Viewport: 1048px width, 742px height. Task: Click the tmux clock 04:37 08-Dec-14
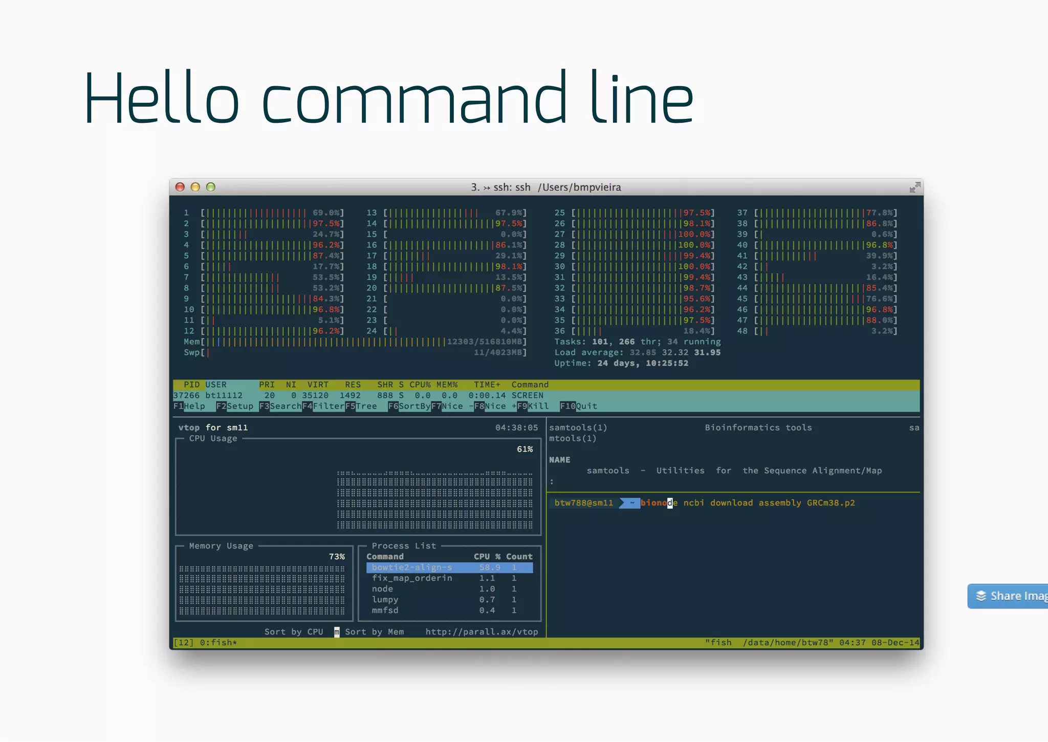879,643
